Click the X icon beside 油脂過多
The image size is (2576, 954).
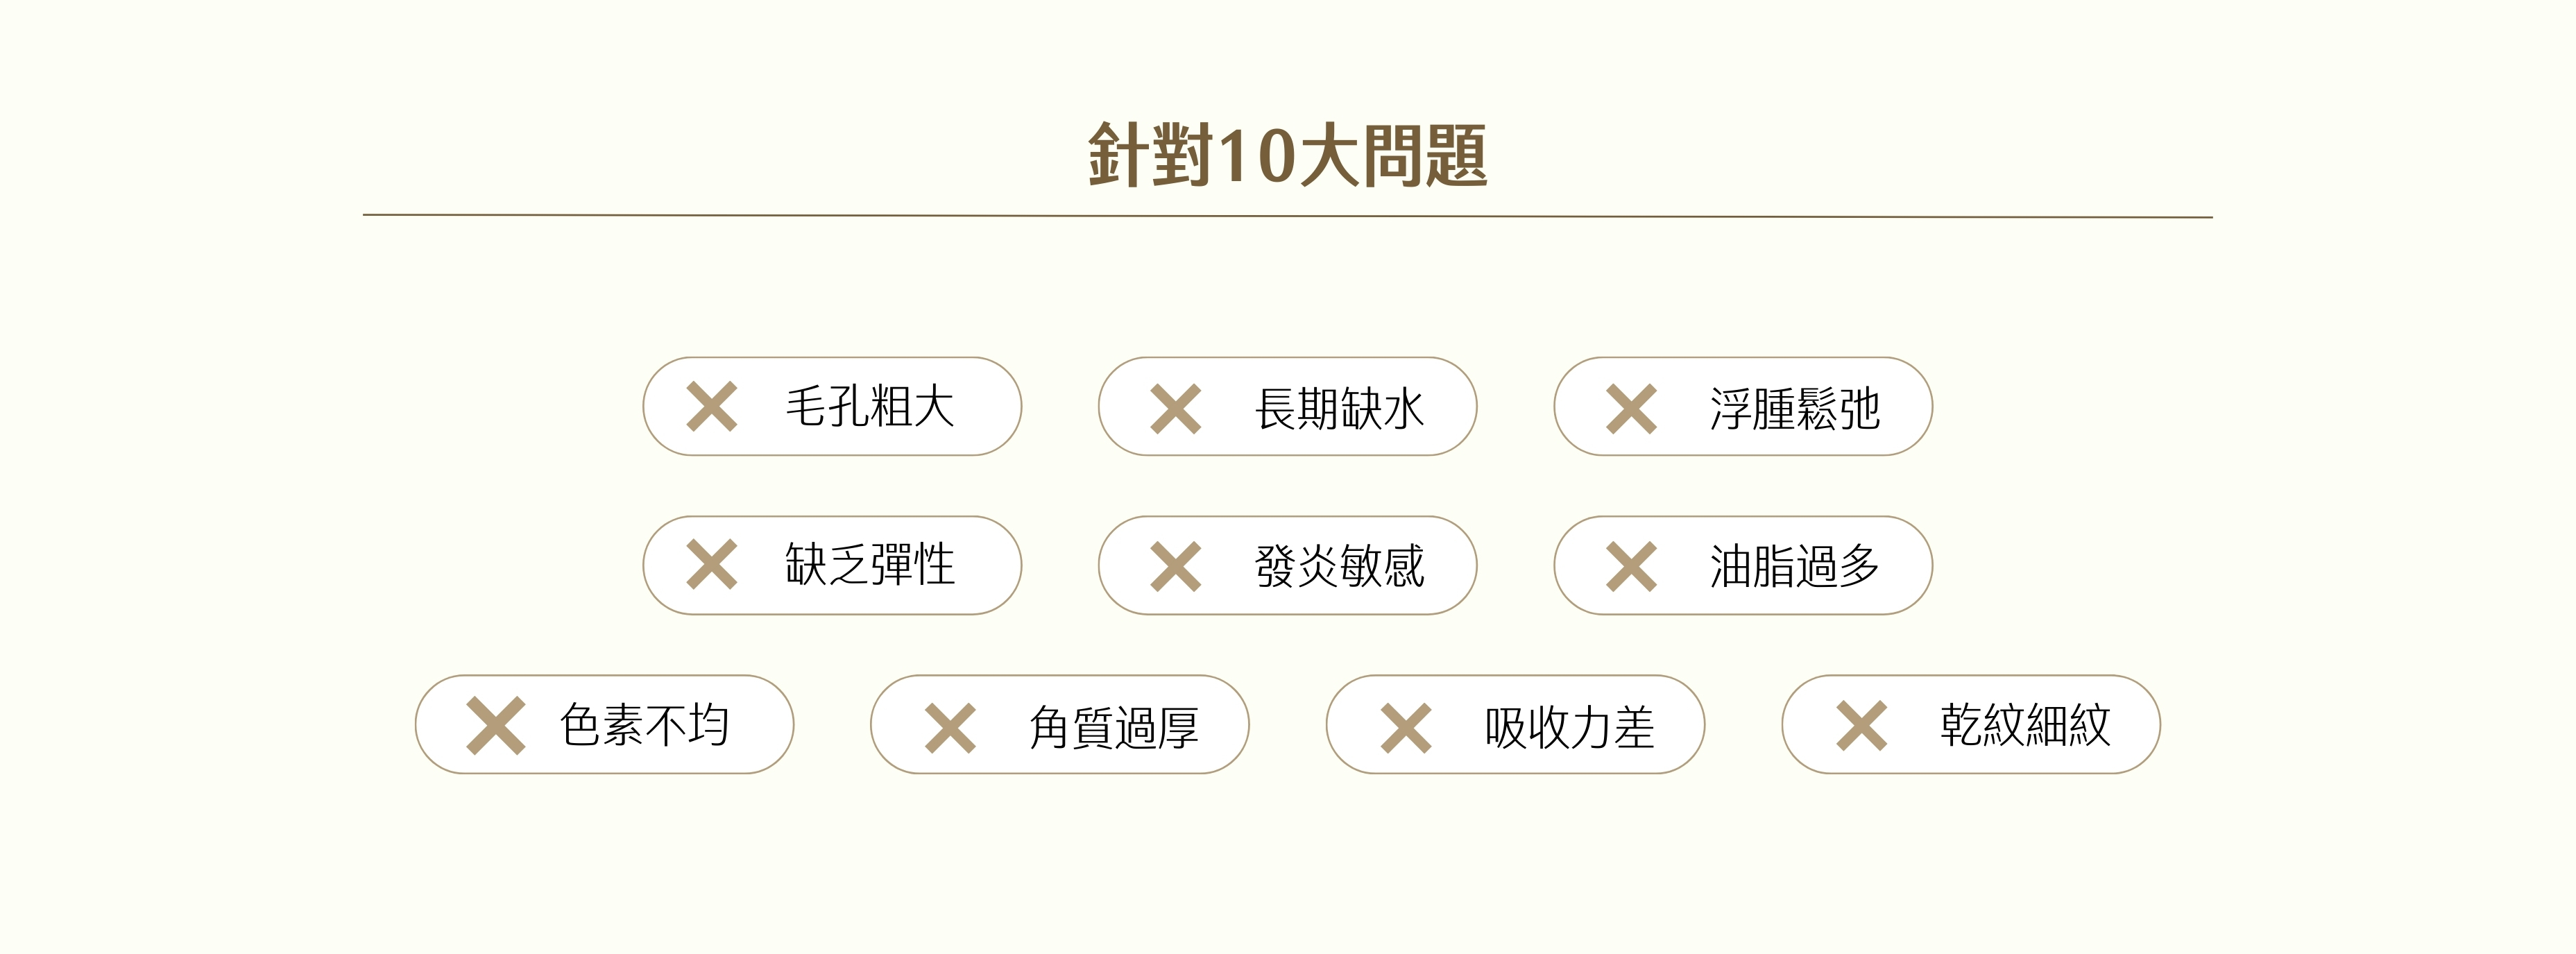click(x=1631, y=567)
